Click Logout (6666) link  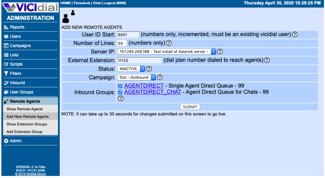pos(115,3)
